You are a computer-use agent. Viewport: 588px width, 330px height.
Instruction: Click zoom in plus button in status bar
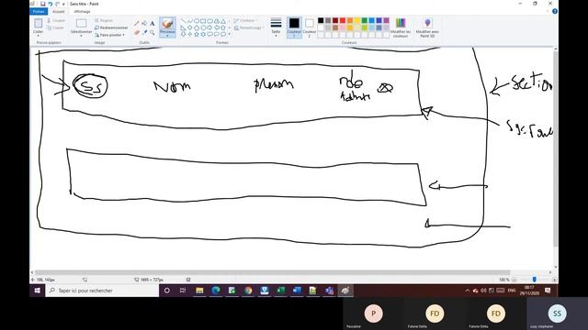[x=554, y=280]
